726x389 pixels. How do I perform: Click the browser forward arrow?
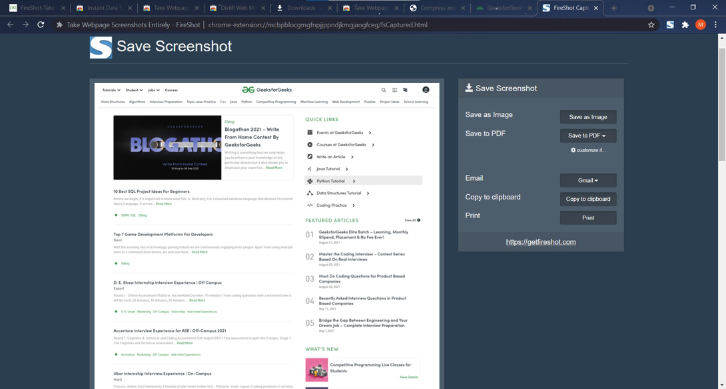[25, 25]
